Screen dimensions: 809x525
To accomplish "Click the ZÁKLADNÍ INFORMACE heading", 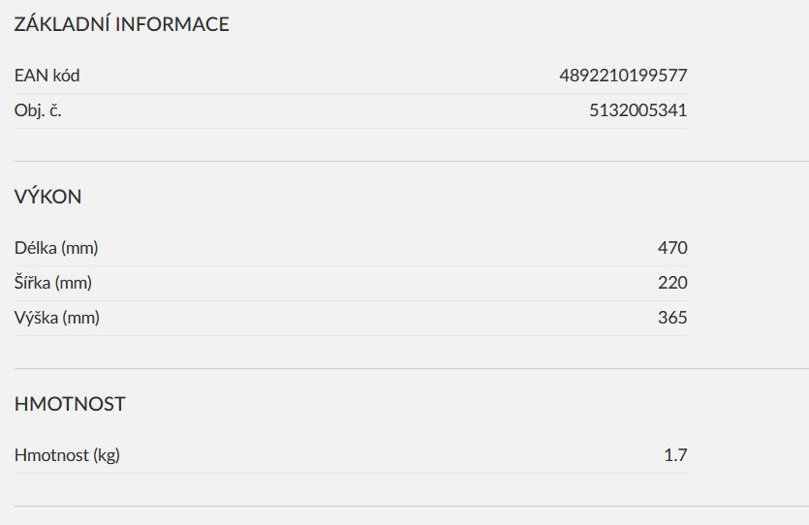I will pos(121,24).
